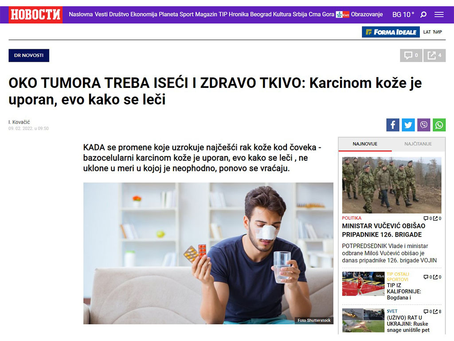The width and height of the screenshot is (454, 341).
Task: Open the Hronika menu item
Action: (x=238, y=14)
